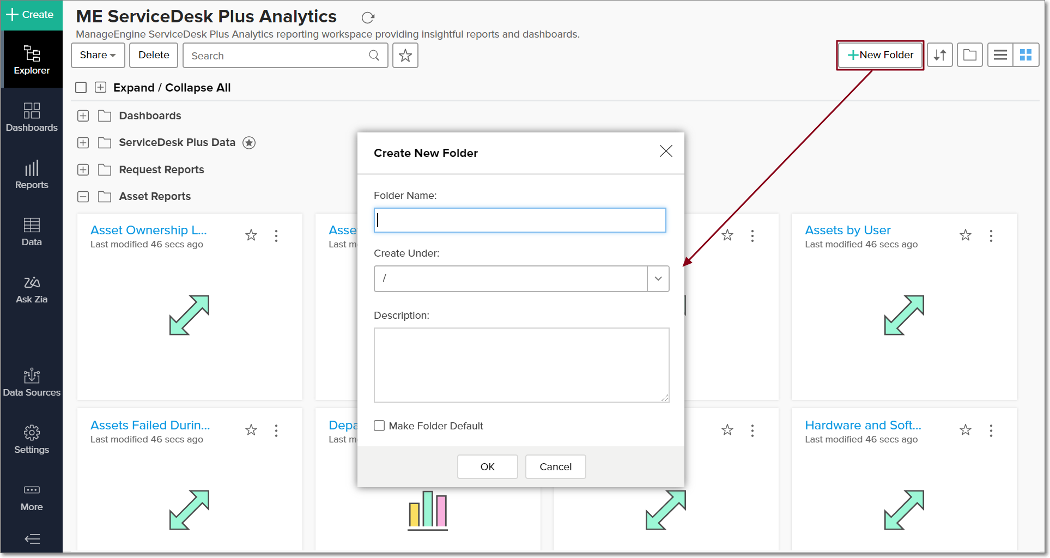Switch to folder view icon
The height and width of the screenshot is (558, 1050).
tap(970, 55)
